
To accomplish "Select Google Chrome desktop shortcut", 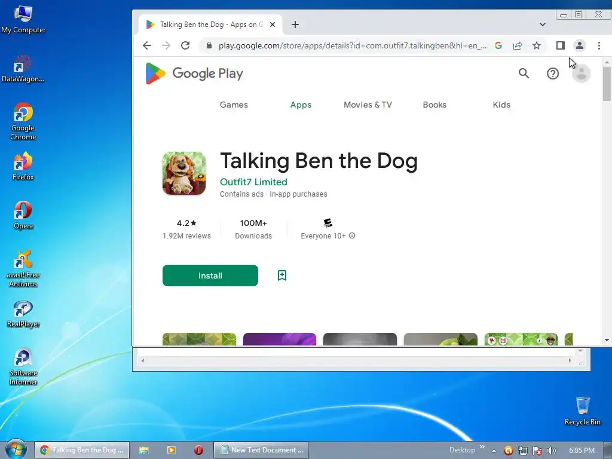I will [x=23, y=121].
